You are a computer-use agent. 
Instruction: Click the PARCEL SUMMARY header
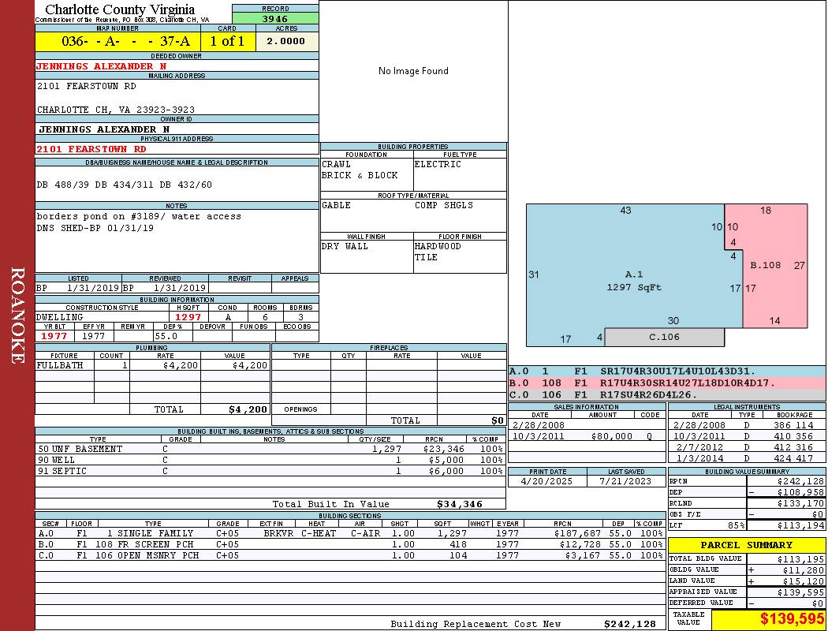coord(746,545)
